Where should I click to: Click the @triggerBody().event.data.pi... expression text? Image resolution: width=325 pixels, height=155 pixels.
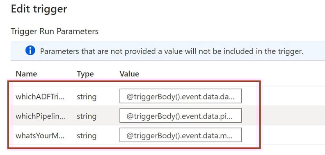point(179,117)
